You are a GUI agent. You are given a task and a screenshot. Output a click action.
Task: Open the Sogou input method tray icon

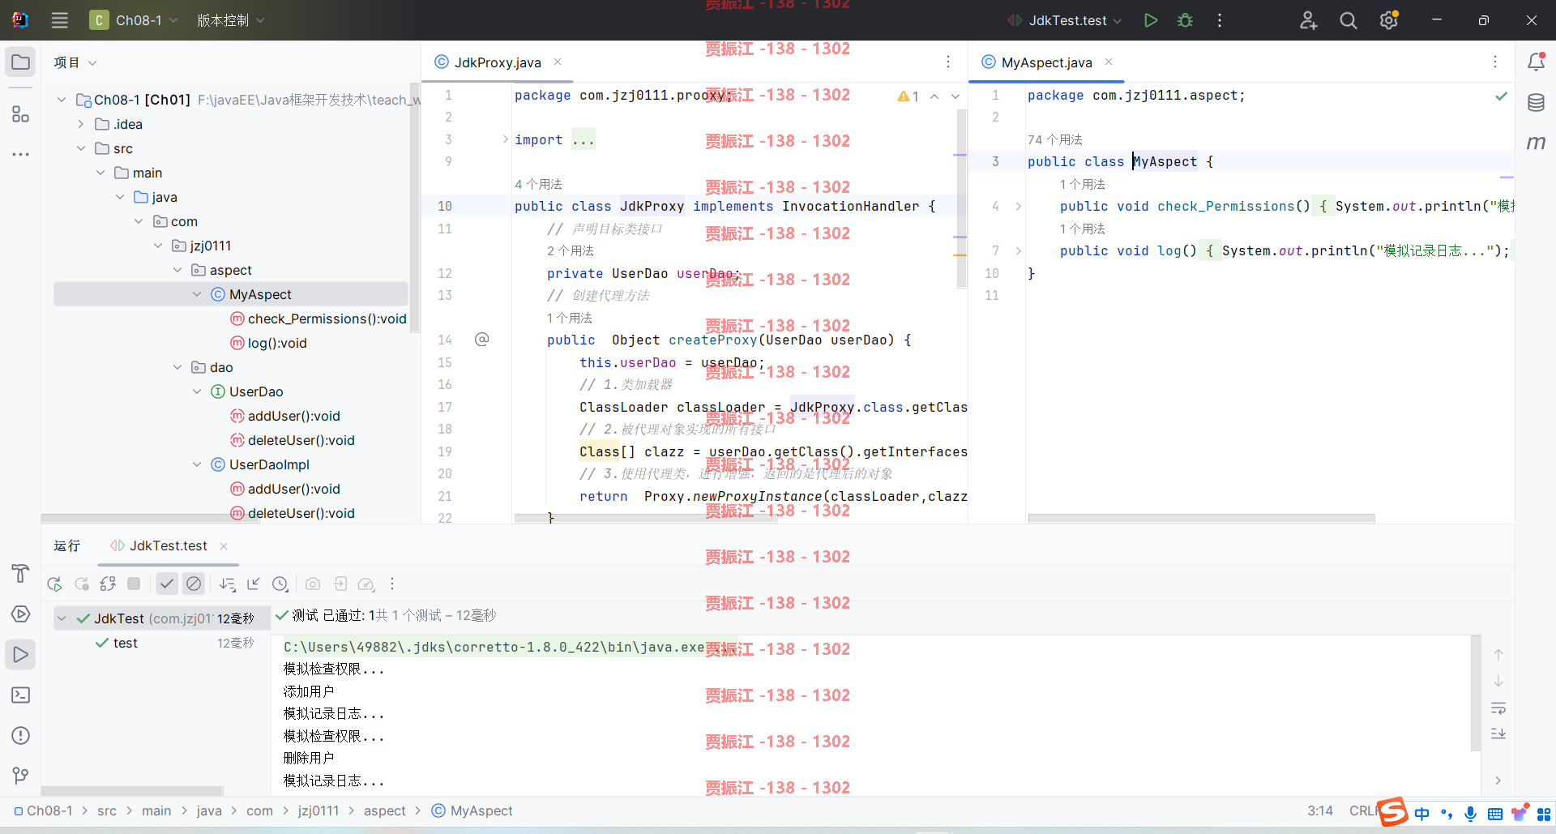pyautogui.click(x=1392, y=812)
